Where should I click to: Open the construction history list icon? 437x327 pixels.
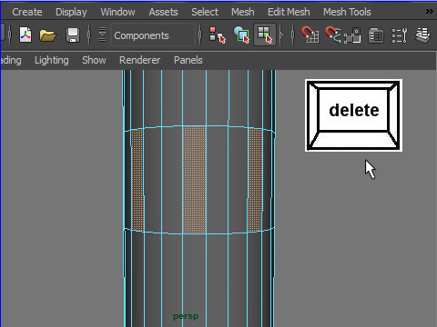(376, 35)
